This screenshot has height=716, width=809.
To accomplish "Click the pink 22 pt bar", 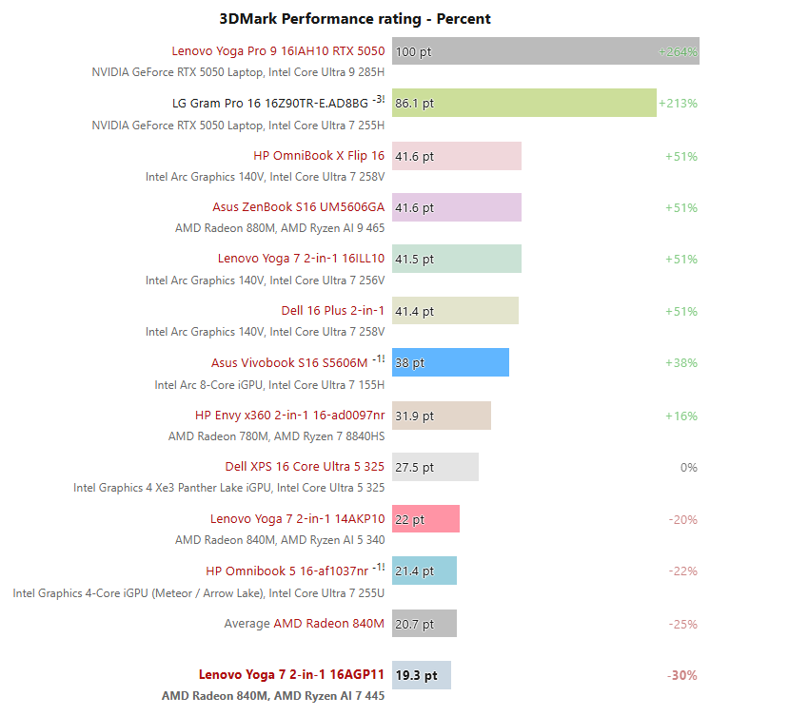I will pos(425,519).
